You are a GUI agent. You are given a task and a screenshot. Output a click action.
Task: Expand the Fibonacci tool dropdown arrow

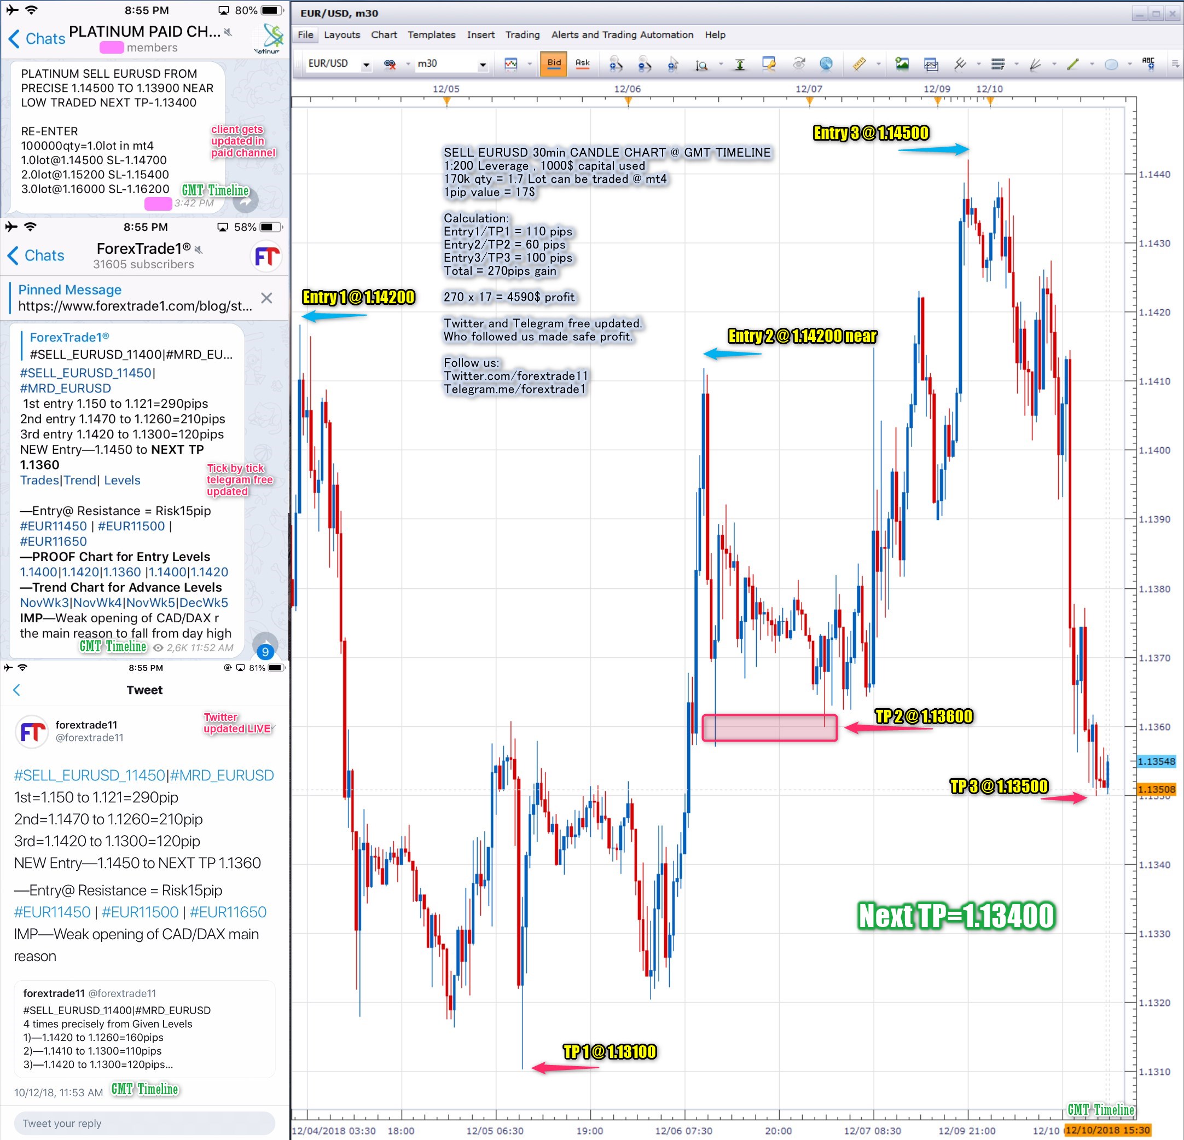(x=1016, y=64)
